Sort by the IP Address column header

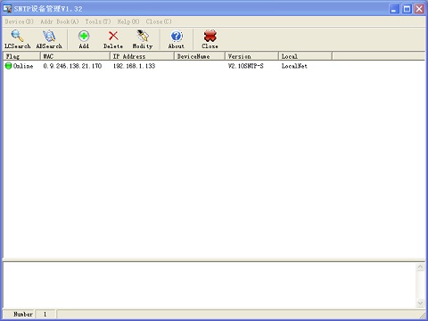142,56
